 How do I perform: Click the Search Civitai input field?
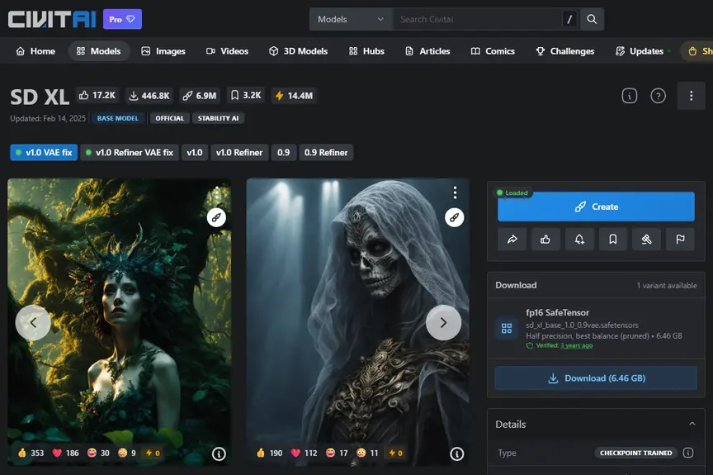(477, 19)
